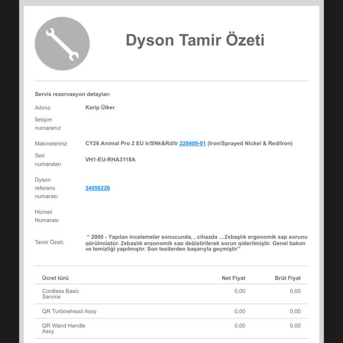Click the 'Seri numaraları' label
Image resolution: width=343 pixels, height=343 pixels.
pos(48,160)
